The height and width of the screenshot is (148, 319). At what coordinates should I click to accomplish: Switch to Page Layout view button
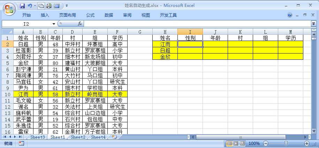pyautogui.click(x=236, y=143)
